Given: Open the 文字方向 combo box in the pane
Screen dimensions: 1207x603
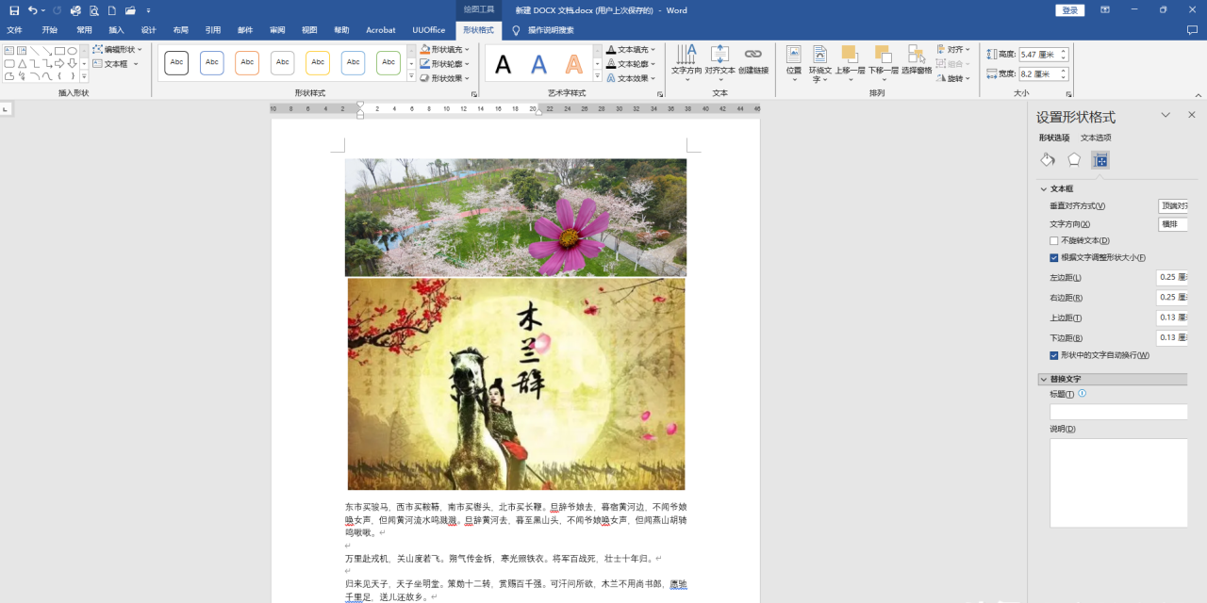Looking at the screenshot, I should pyautogui.click(x=1173, y=224).
